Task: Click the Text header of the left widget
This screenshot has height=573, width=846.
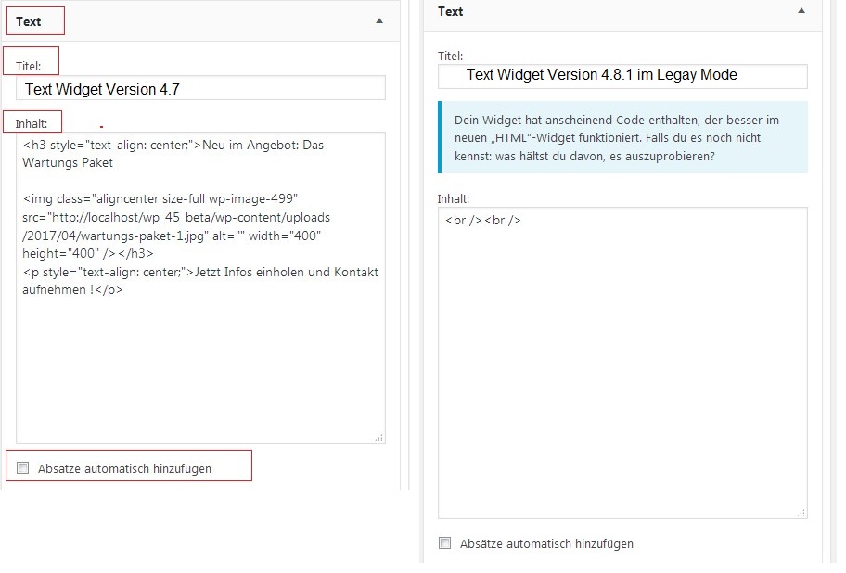Action: (30, 20)
